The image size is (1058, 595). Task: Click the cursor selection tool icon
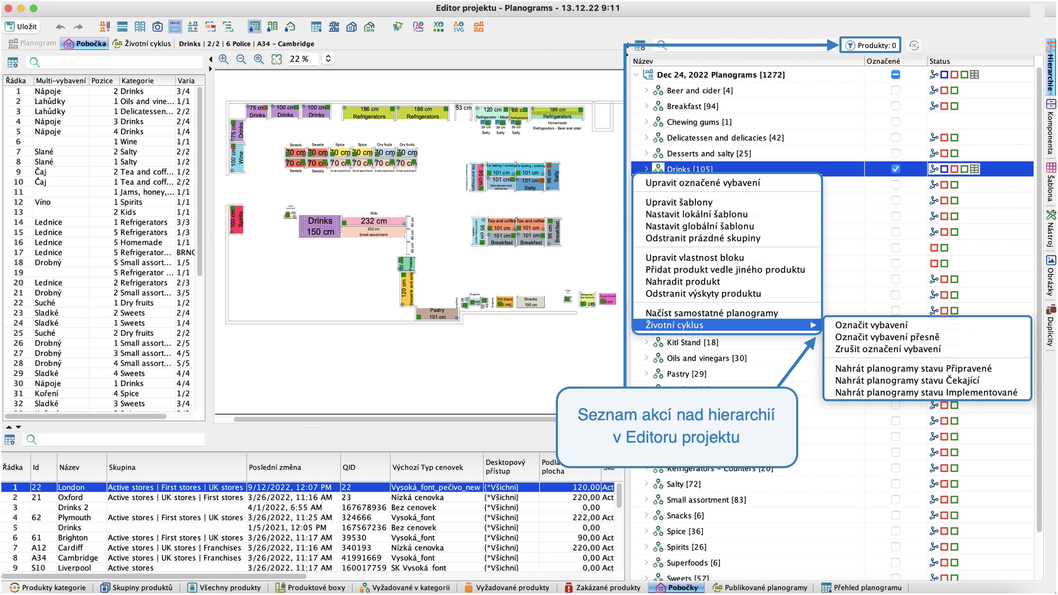(397, 27)
